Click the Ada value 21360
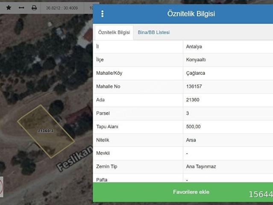Image resolution: width=273 pixels, height=205 pixels. pyautogui.click(x=193, y=100)
